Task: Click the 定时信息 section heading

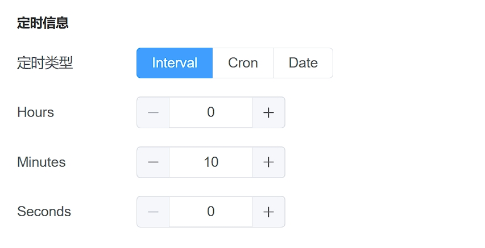Action: pyautogui.click(x=43, y=23)
